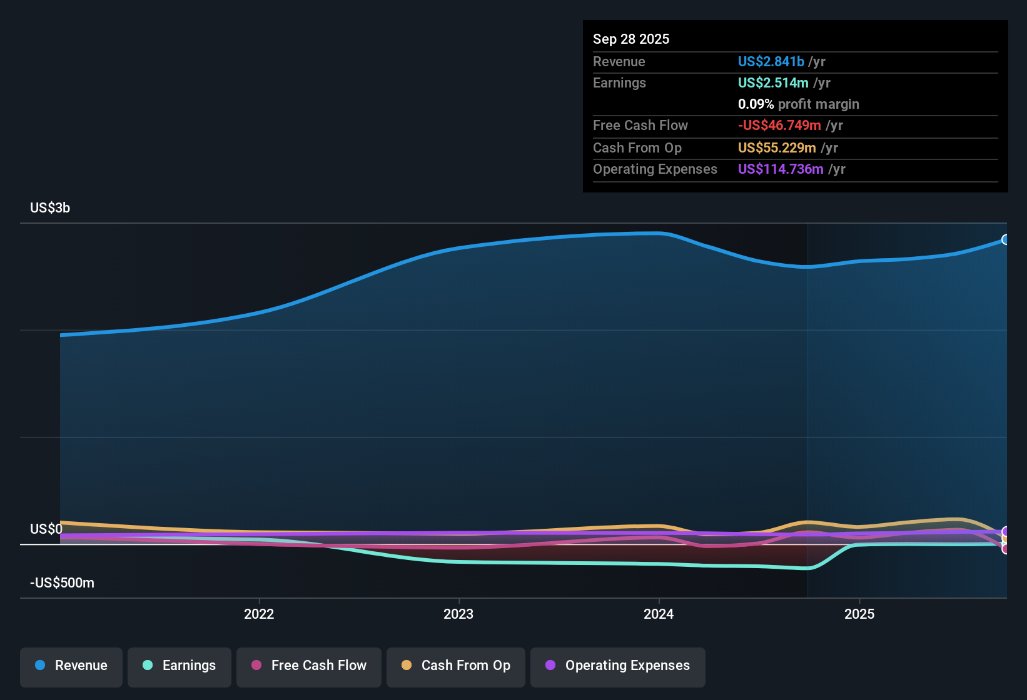This screenshot has width=1027, height=700.
Task: Click the US$0 y-axis label
Action: click(46, 529)
